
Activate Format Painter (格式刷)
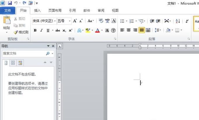pyautogui.click(x=21, y=32)
